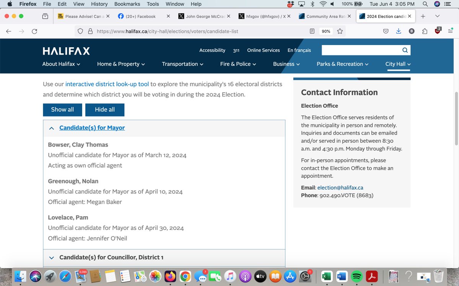Open the Firefox History menu

(x=99, y=4)
